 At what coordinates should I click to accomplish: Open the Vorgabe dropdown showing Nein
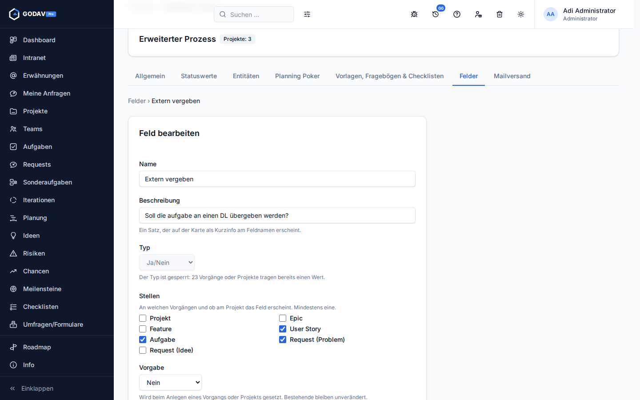[171, 383]
